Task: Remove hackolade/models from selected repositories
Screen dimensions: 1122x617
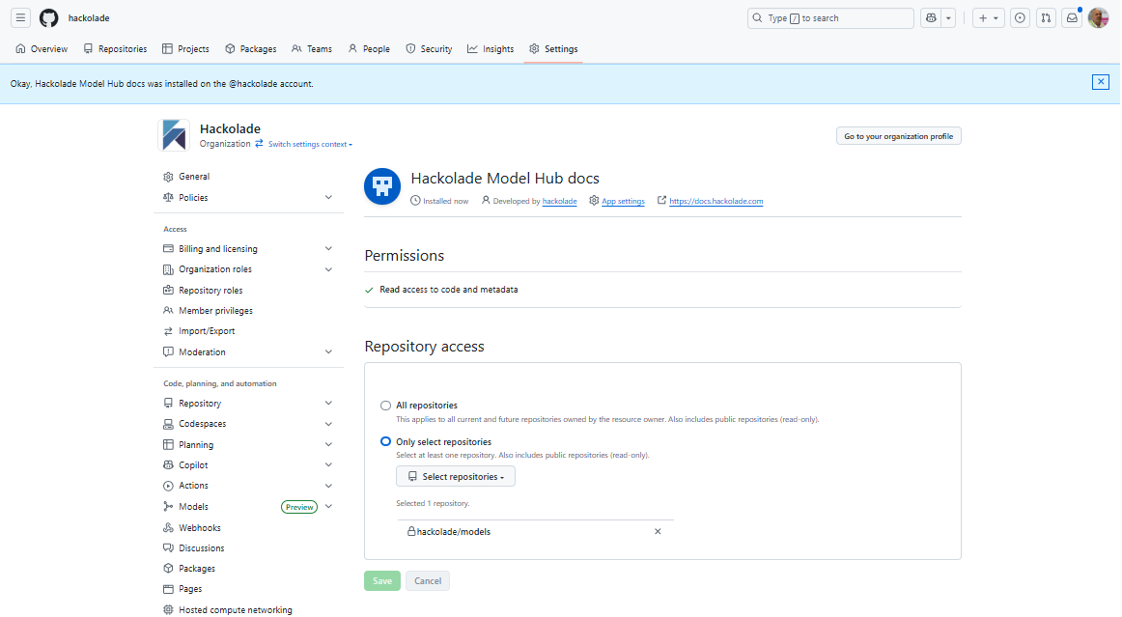Action: click(x=658, y=531)
